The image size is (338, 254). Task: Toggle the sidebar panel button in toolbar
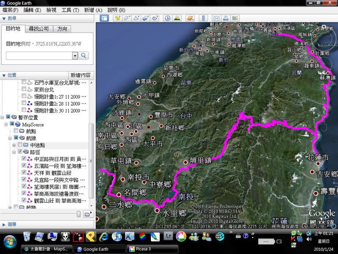(x=104, y=18)
